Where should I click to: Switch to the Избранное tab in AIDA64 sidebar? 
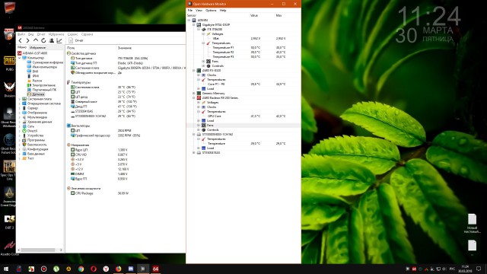[x=37, y=47]
